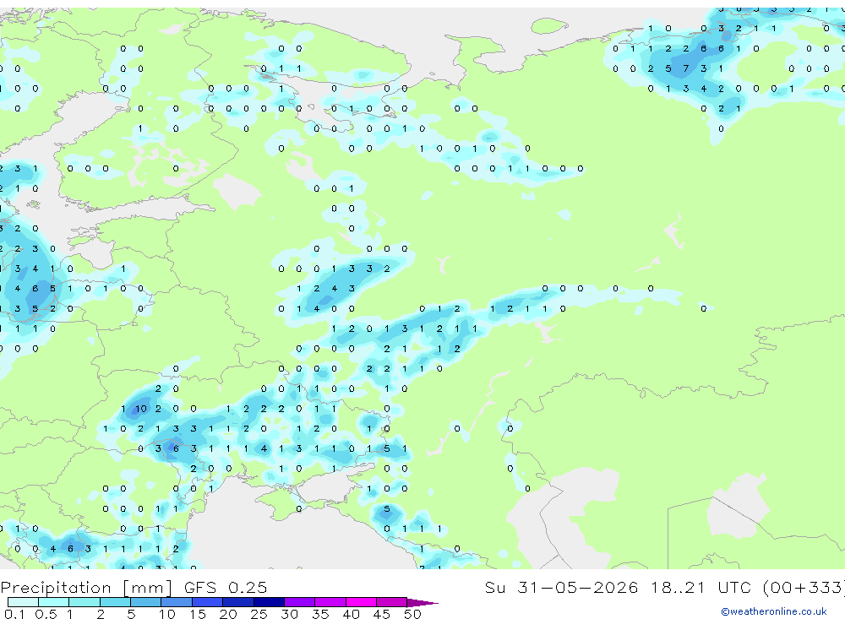This screenshot has height=619, width=845.
Task: Click the 'Su 31-05-2026' date text
Action: coord(561,587)
